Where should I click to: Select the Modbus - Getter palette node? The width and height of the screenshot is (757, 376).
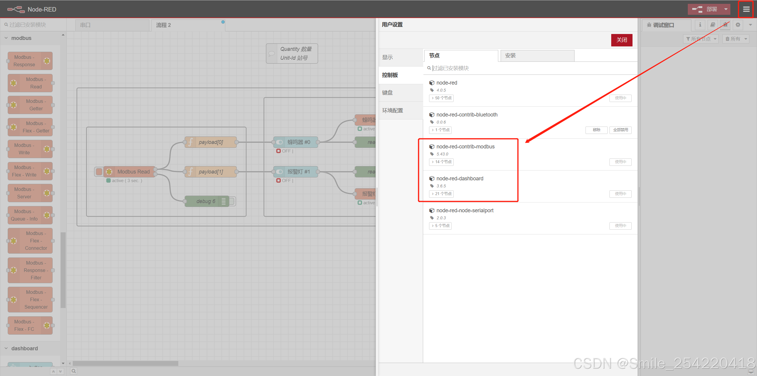coord(30,105)
